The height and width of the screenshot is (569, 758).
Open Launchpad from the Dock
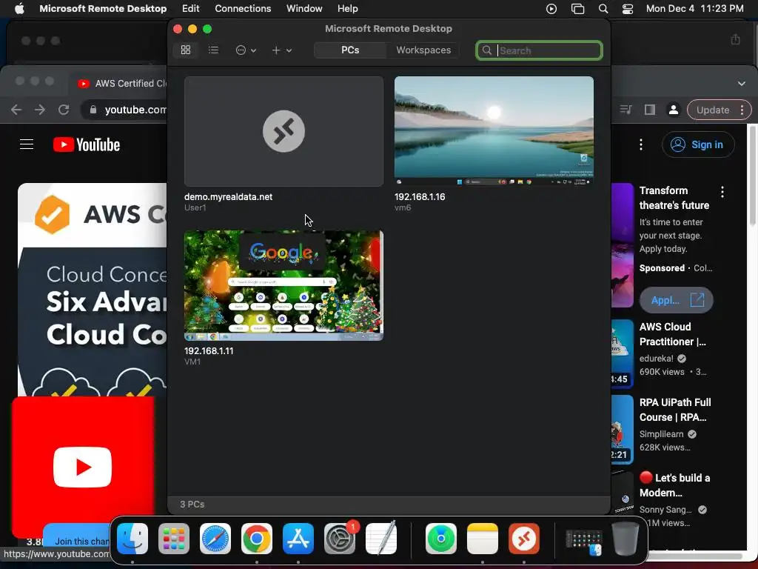coord(174,539)
